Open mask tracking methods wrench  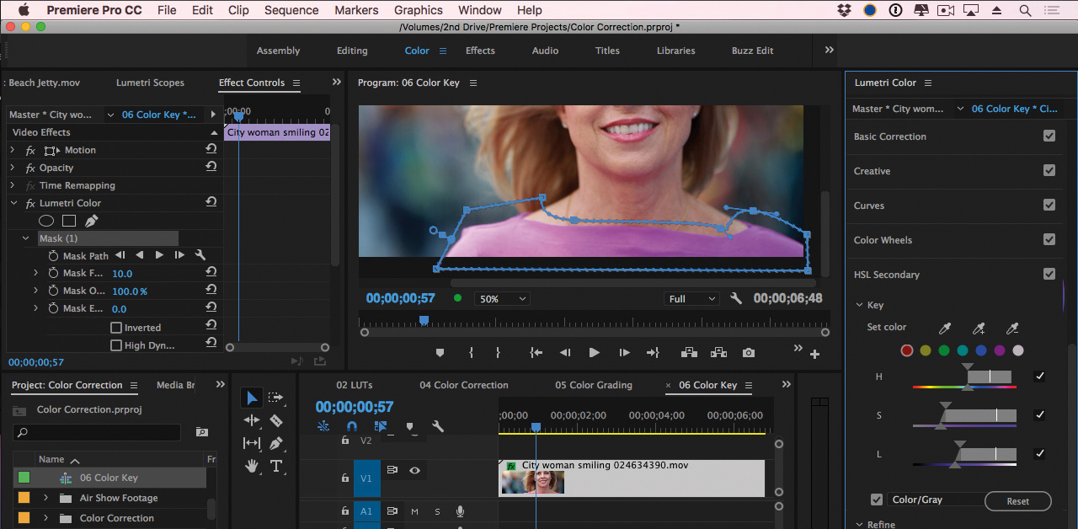coord(200,255)
